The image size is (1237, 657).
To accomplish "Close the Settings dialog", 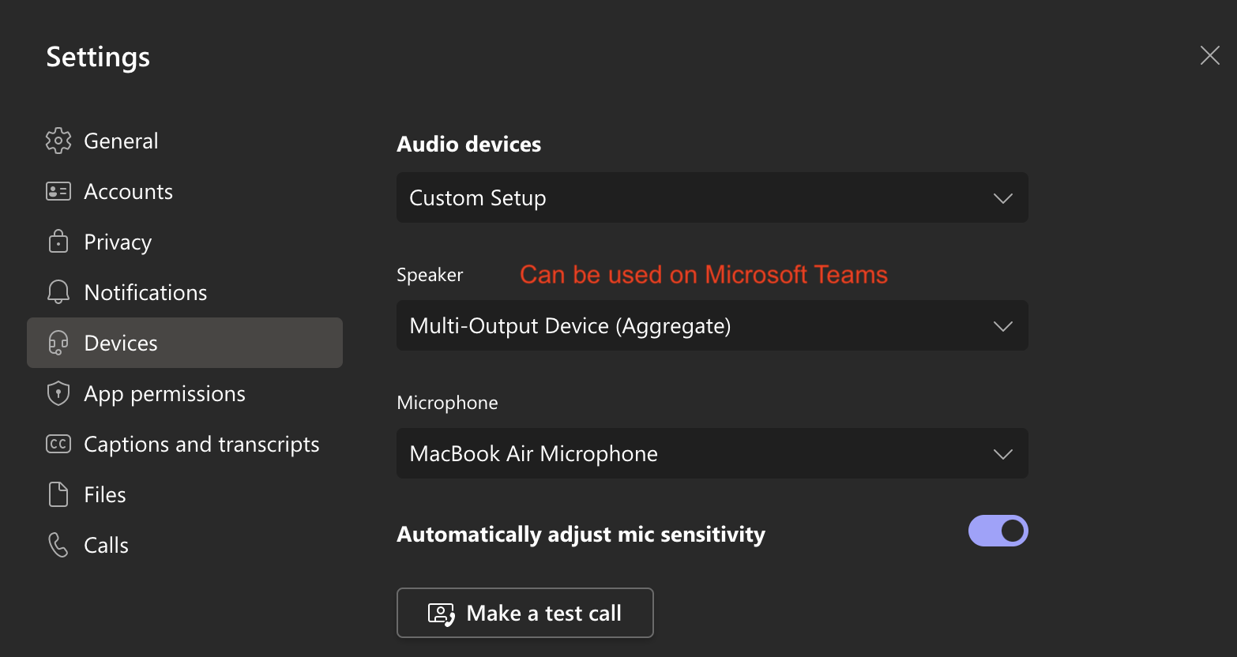I will pos(1209,55).
